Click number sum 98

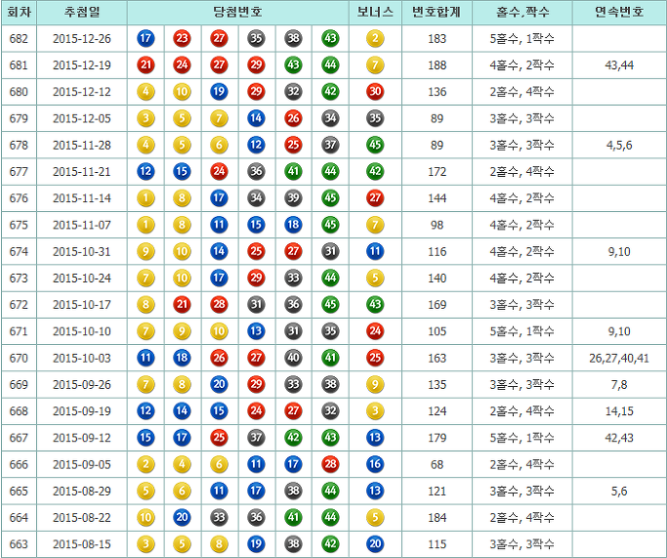437,225
